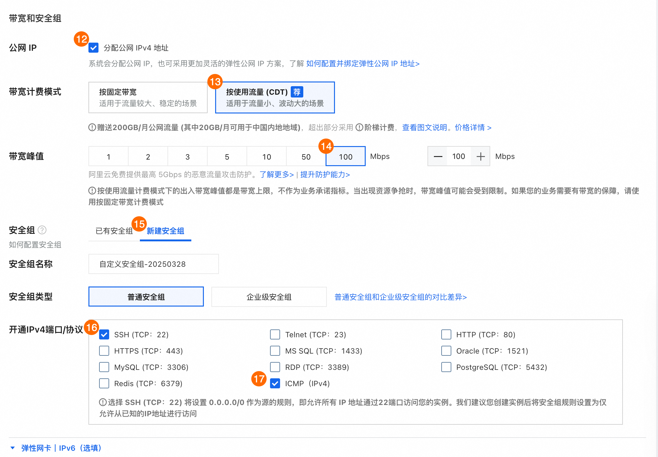Image resolution: width=658 pixels, height=457 pixels.
Task: Select the 新建安全组 tab
Action: [x=165, y=231]
